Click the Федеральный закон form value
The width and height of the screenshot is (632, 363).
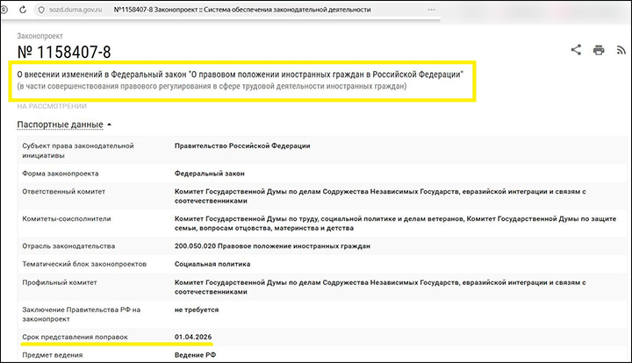click(x=209, y=173)
